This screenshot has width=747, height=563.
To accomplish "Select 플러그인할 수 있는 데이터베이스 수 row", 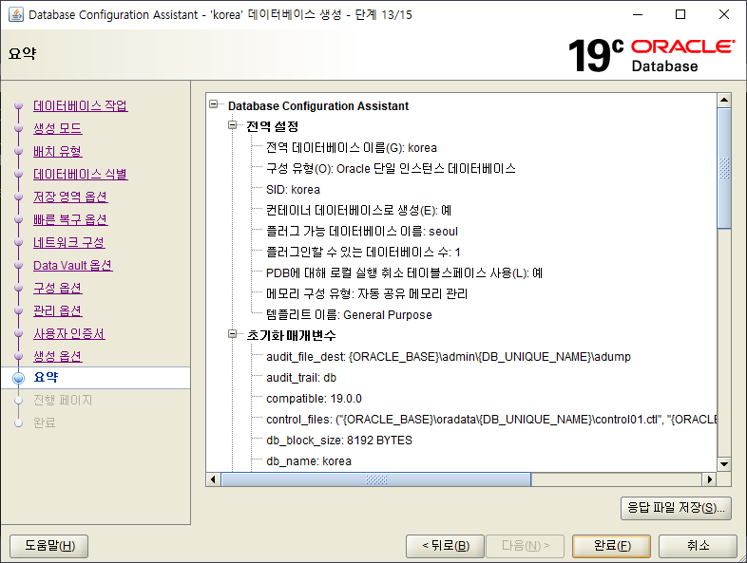I will (363, 253).
